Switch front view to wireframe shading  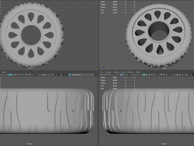tap(7, 75)
